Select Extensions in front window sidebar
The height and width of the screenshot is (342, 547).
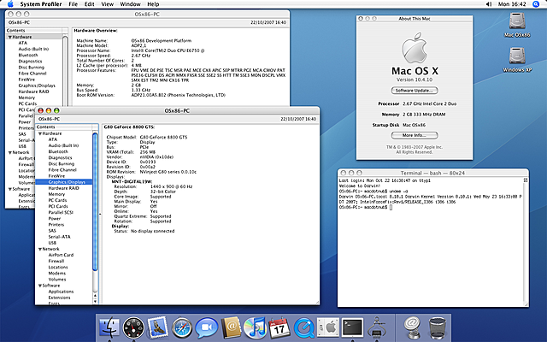(x=59, y=298)
